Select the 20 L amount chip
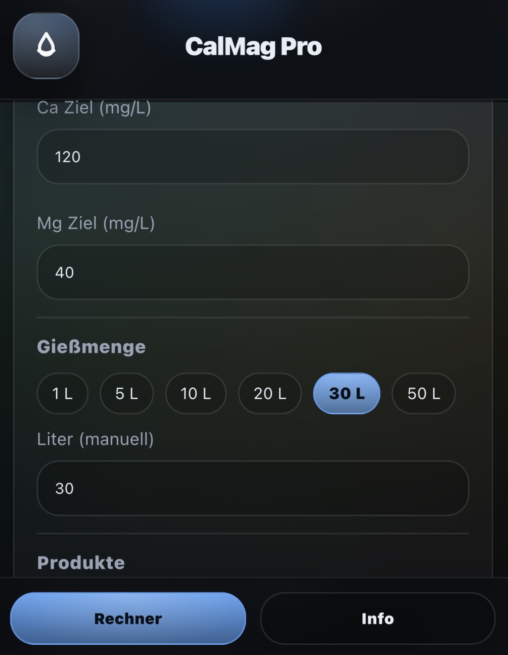 pyautogui.click(x=270, y=393)
